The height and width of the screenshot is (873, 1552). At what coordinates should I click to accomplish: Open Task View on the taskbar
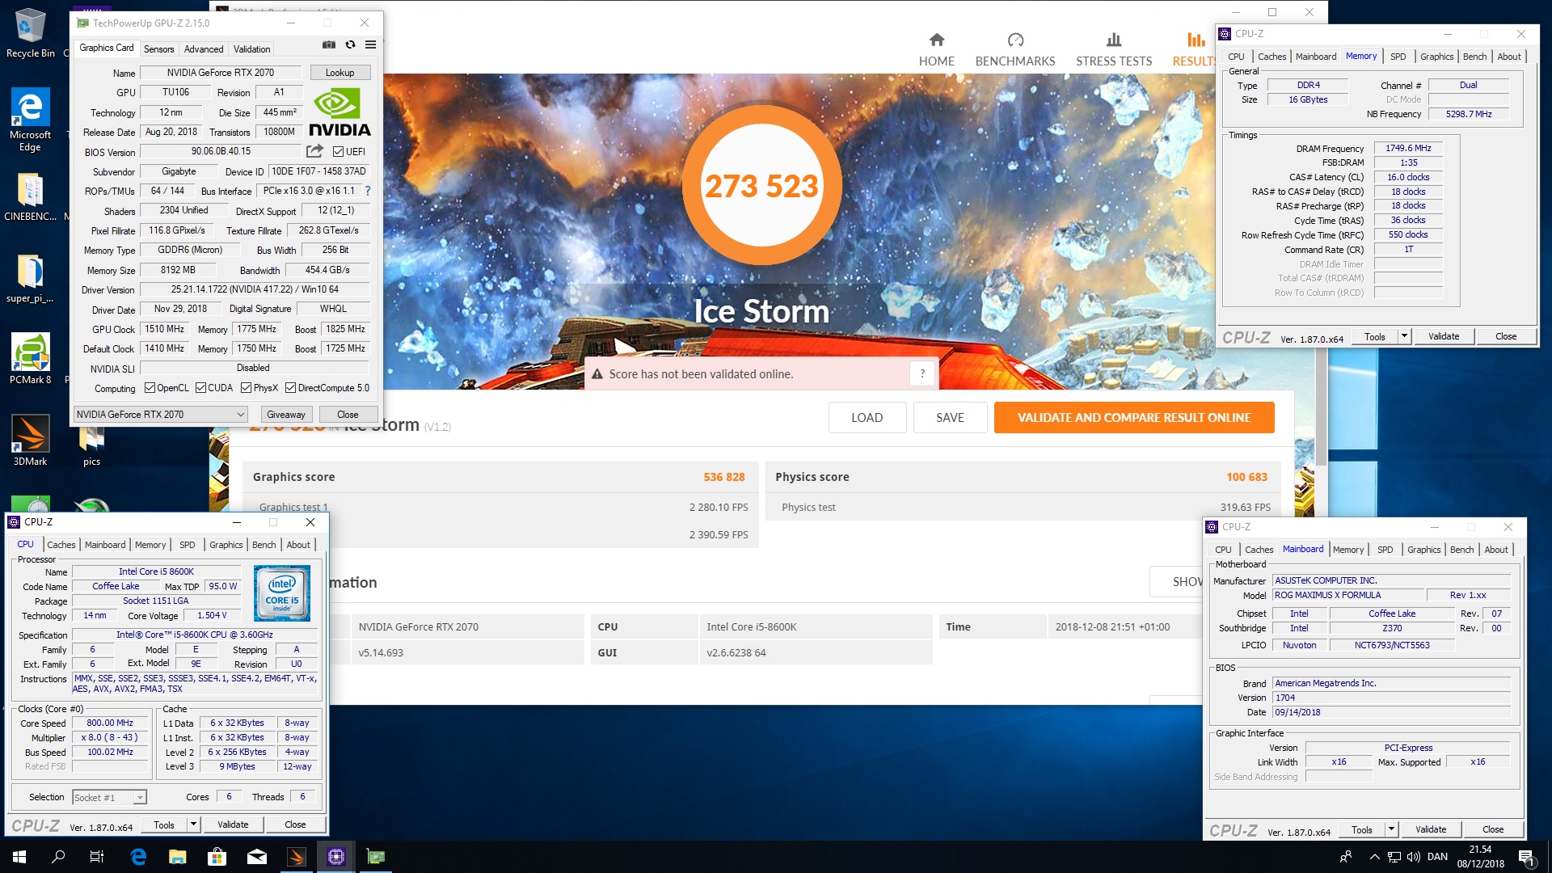[97, 857]
